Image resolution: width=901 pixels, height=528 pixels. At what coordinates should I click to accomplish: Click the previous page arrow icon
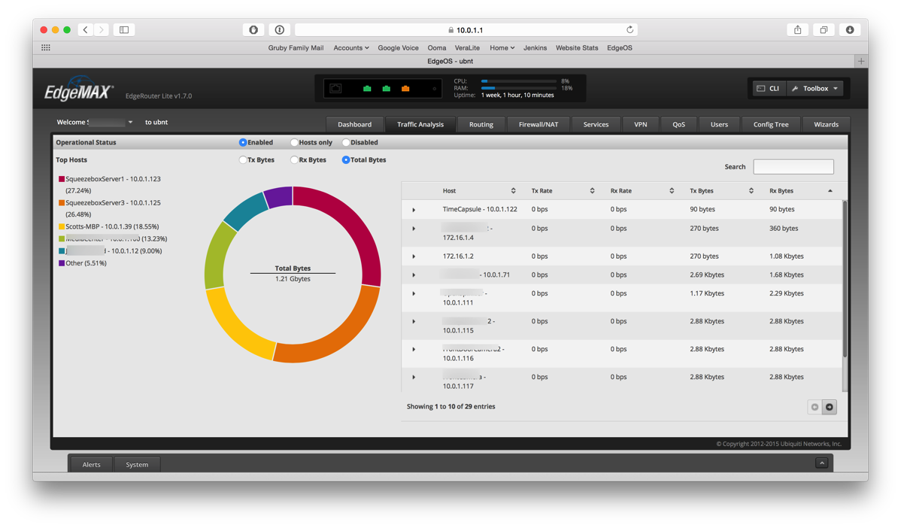coord(815,406)
